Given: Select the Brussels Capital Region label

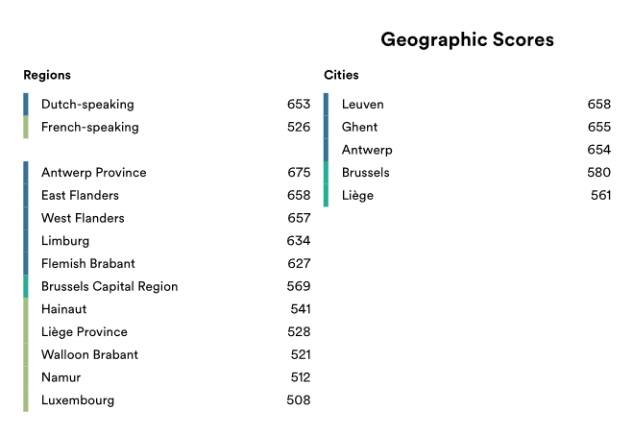Looking at the screenshot, I should point(110,286).
